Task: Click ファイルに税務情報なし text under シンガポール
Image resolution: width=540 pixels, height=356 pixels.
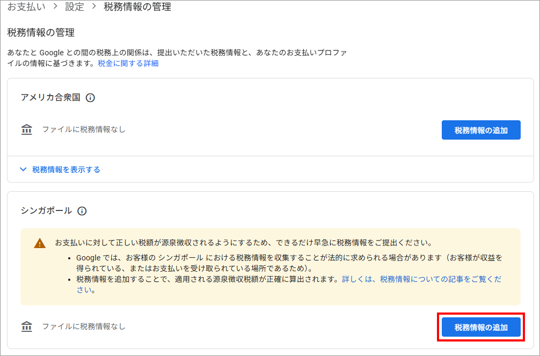Action: [x=83, y=326]
